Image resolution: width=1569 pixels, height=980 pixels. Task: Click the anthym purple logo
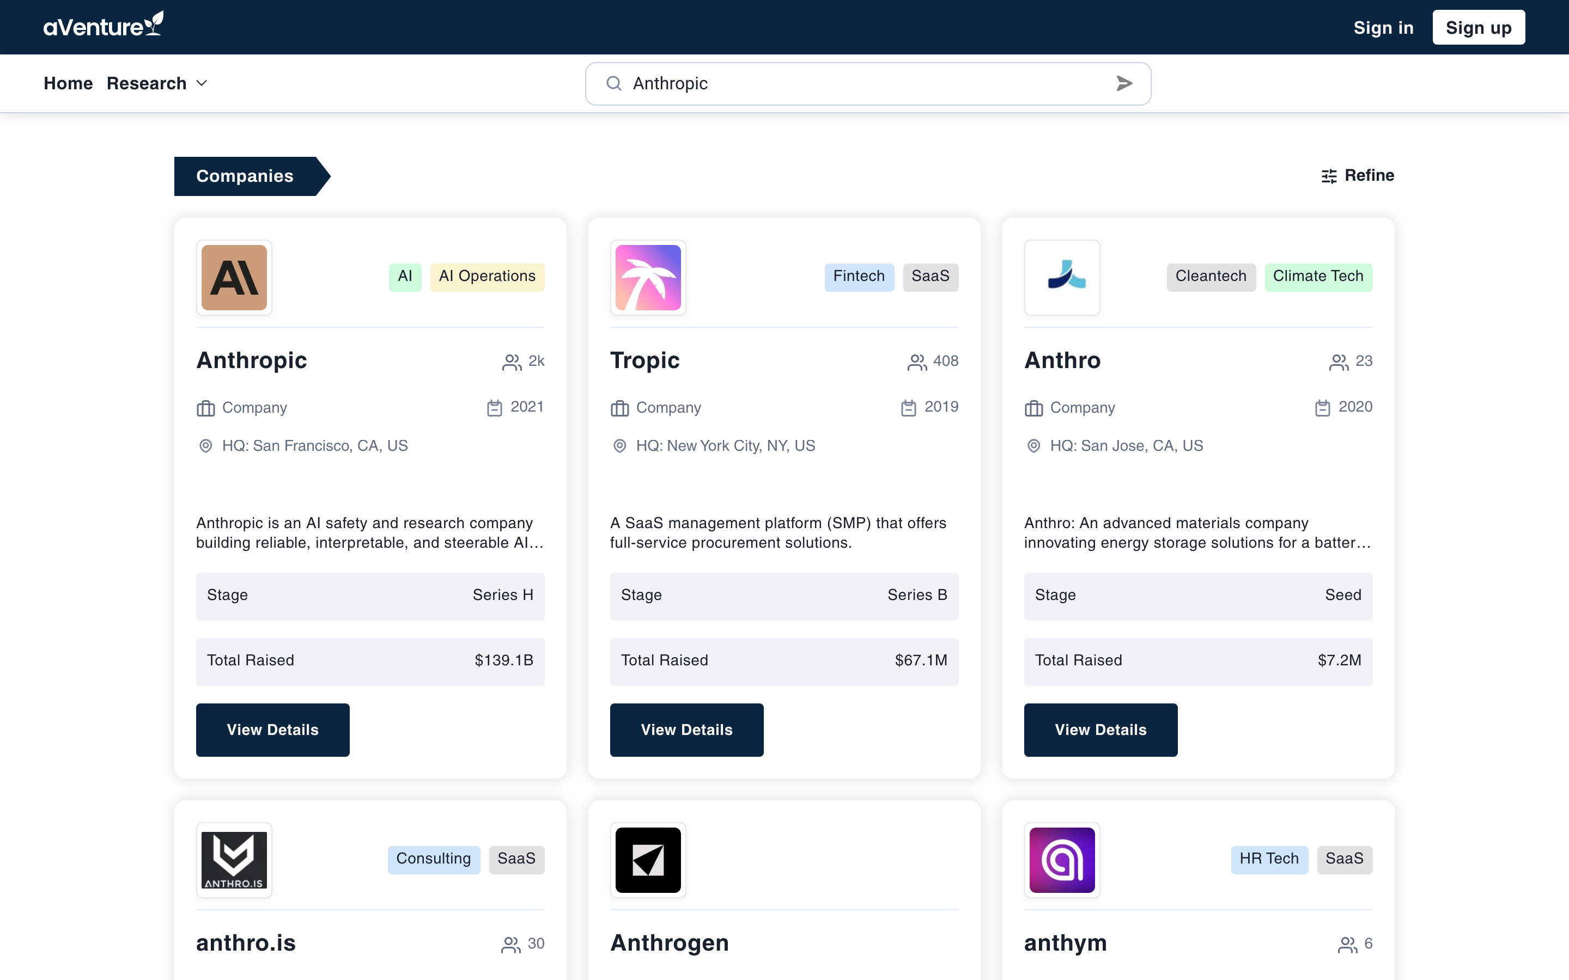coord(1062,860)
